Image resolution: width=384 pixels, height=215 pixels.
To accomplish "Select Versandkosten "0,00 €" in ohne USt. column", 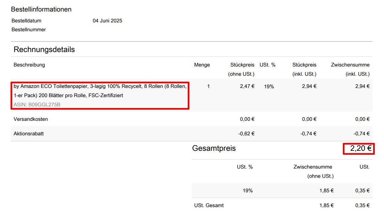I will (247, 119).
